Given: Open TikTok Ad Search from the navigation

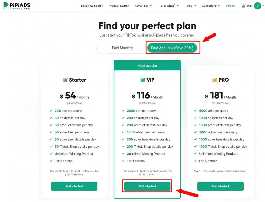Looking at the screenshot, I should coord(92,6).
